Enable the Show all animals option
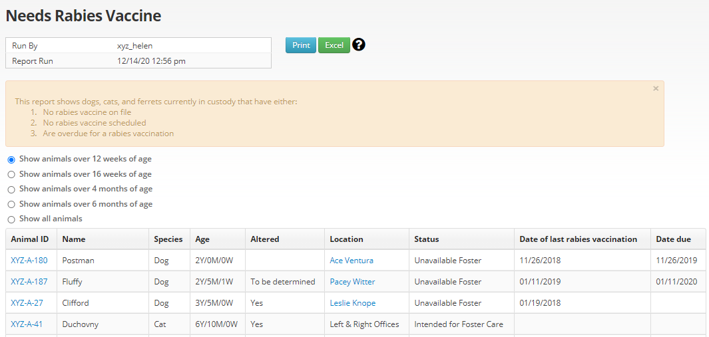The image size is (709, 337). (11, 219)
